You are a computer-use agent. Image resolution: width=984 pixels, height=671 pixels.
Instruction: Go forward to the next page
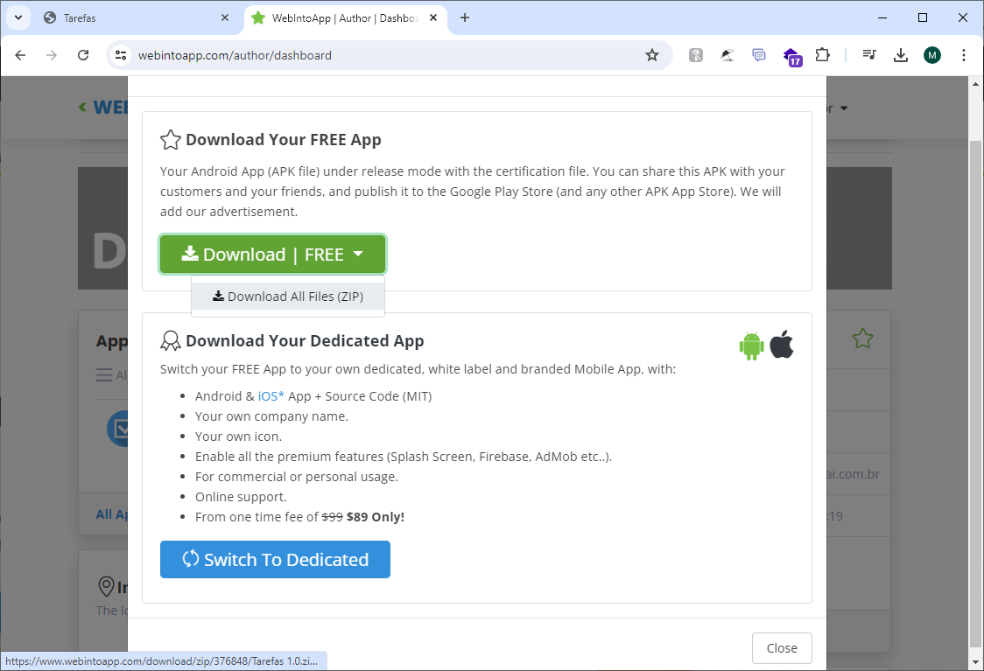click(52, 55)
